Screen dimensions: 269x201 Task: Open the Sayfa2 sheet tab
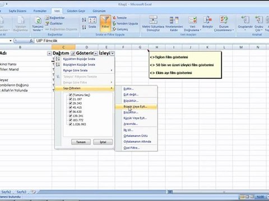pyautogui.click(x=6, y=192)
